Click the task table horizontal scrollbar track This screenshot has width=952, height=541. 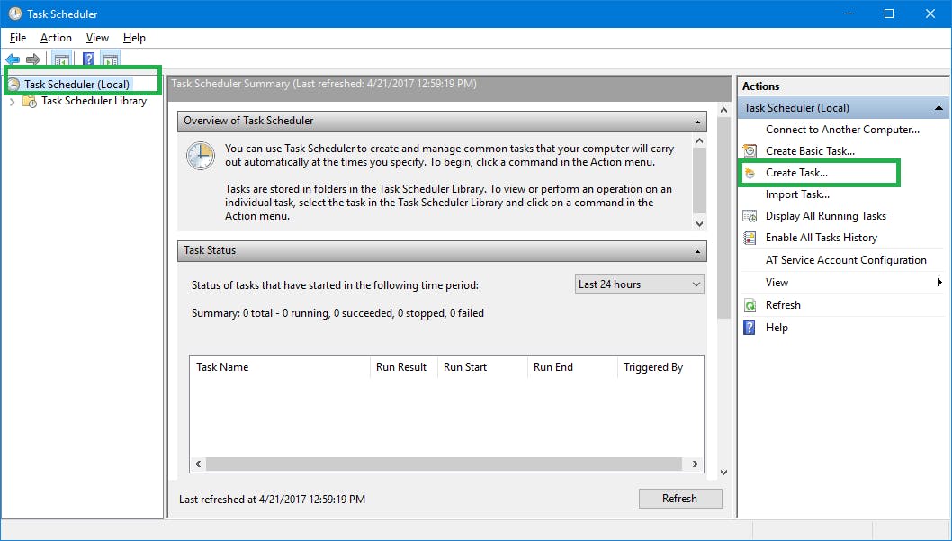[445, 464]
